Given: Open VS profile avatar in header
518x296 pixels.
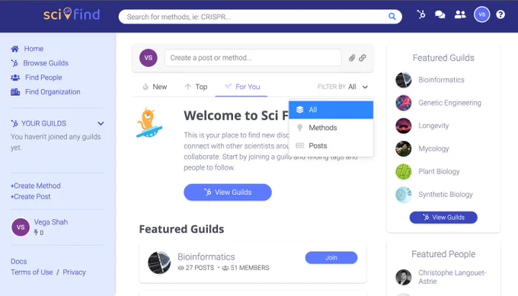Looking at the screenshot, I should 481,14.
